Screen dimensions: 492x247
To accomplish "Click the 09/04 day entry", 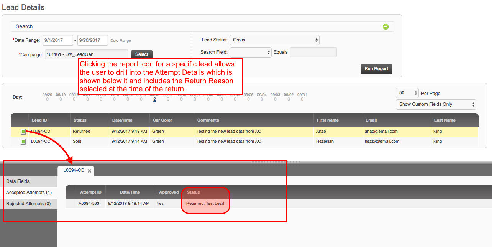I will point(262,97).
